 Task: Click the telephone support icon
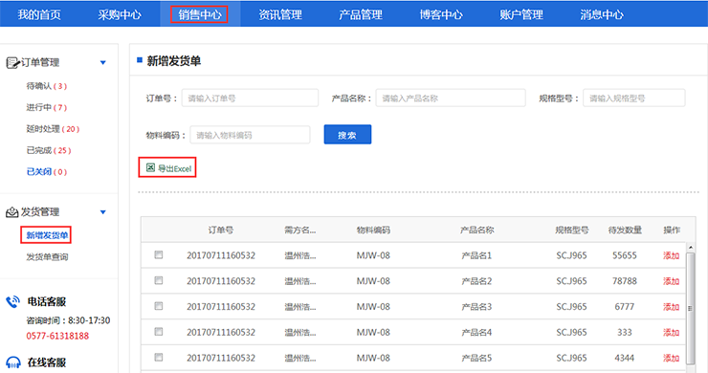pos(12,301)
